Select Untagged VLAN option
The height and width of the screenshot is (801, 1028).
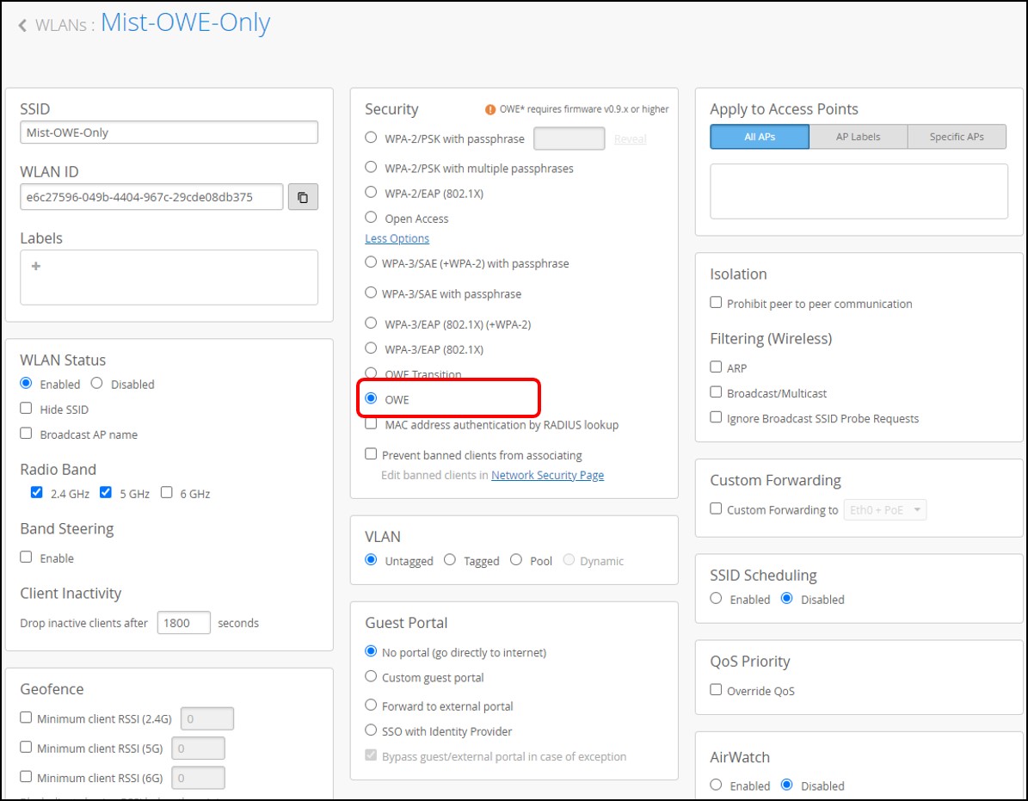pos(371,560)
